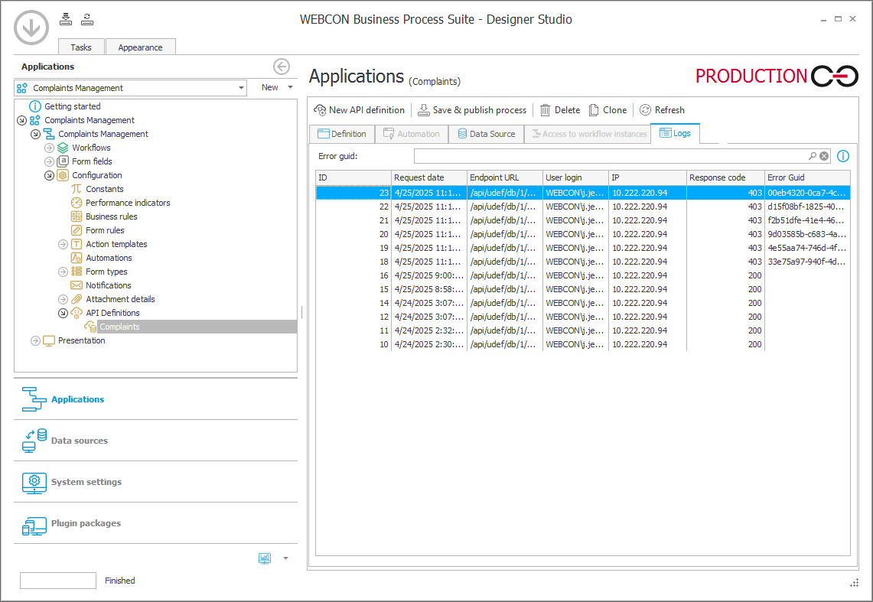Screen dimensions: 873x602
Task: Switch to the Data Source tab
Action: pos(486,134)
